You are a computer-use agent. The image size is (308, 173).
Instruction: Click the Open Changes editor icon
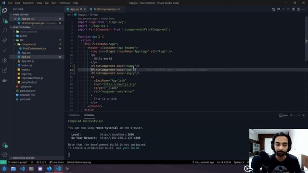(x=273, y=9)
